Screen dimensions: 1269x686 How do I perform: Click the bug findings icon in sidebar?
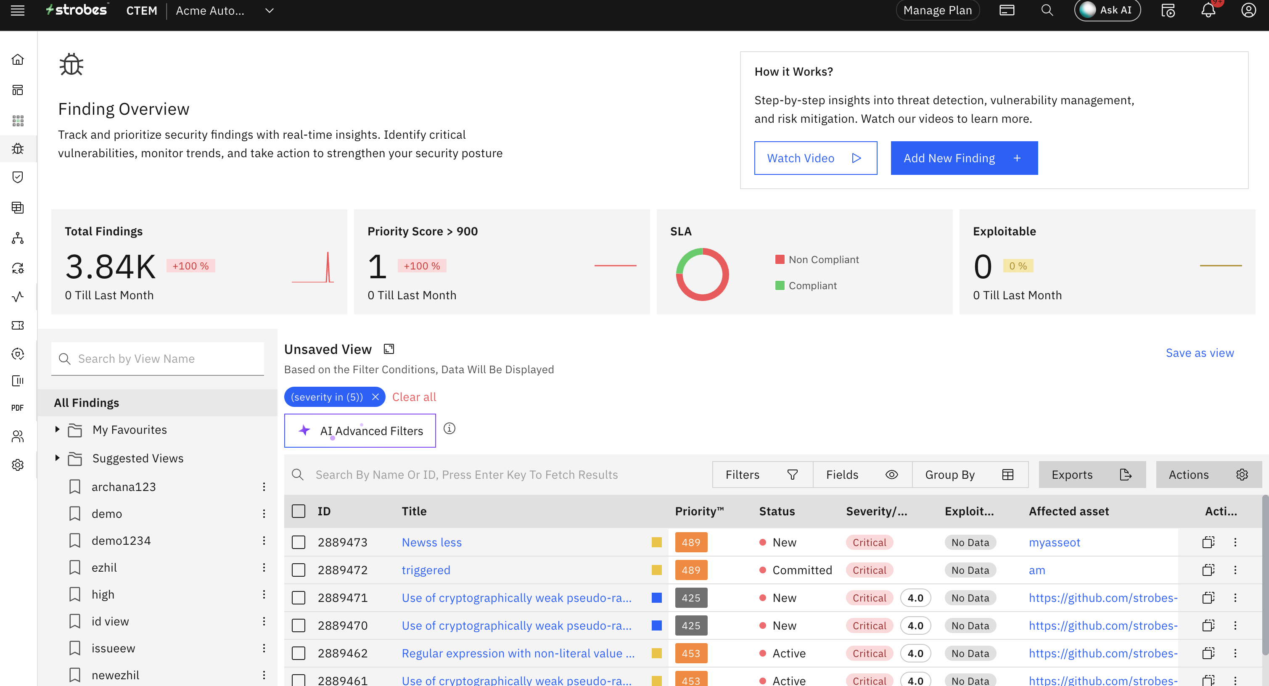(18, 148)
